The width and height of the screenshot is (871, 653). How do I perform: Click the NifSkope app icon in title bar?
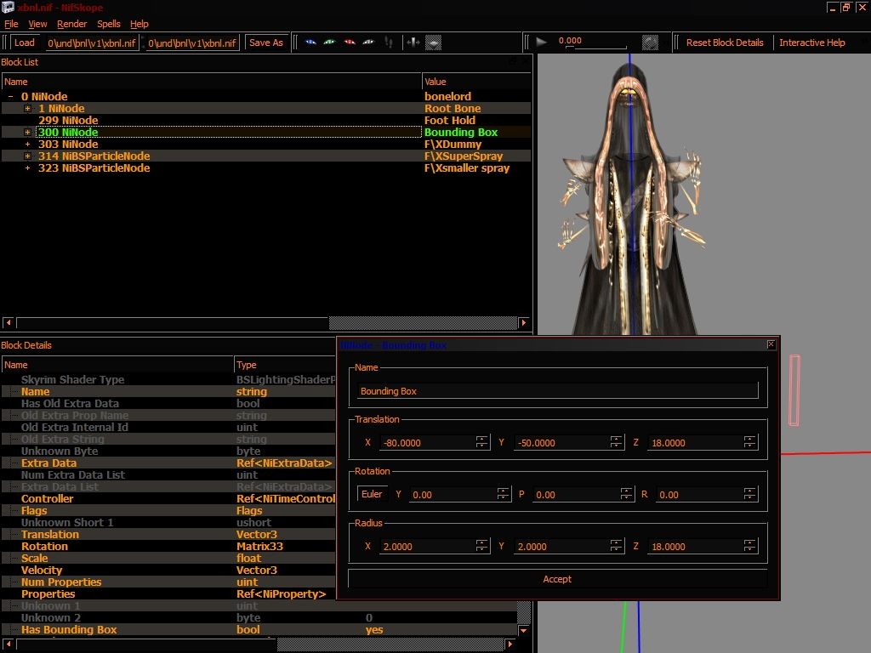click(x=8, y=7)
